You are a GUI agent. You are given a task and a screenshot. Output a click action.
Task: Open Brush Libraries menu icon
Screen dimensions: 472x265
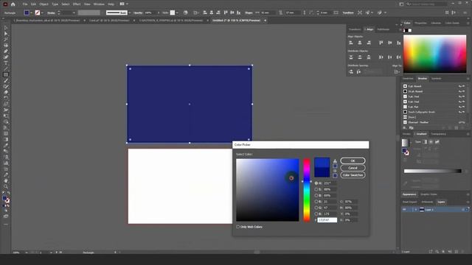click(x=405, y=128)
